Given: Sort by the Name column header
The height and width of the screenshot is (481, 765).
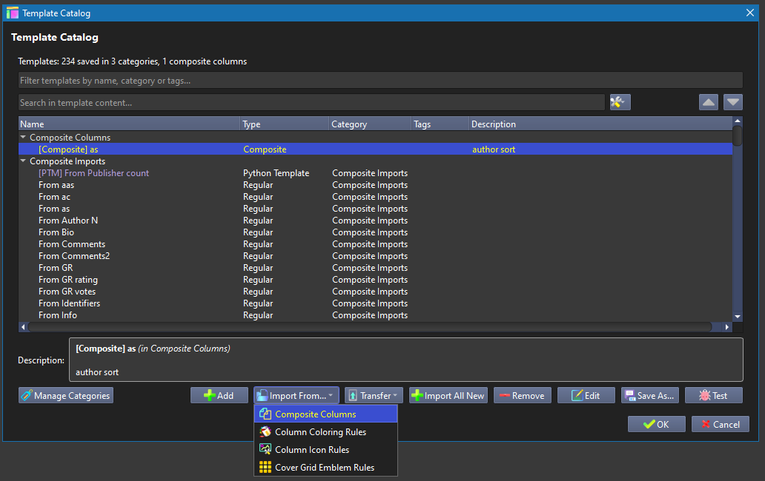Looking at the screenshot, I should tap(129, 124).
